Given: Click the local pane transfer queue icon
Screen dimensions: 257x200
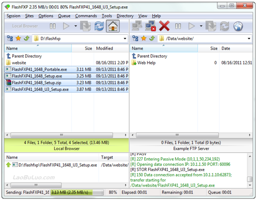Looking at the screenshot, I should click(85, 26).
